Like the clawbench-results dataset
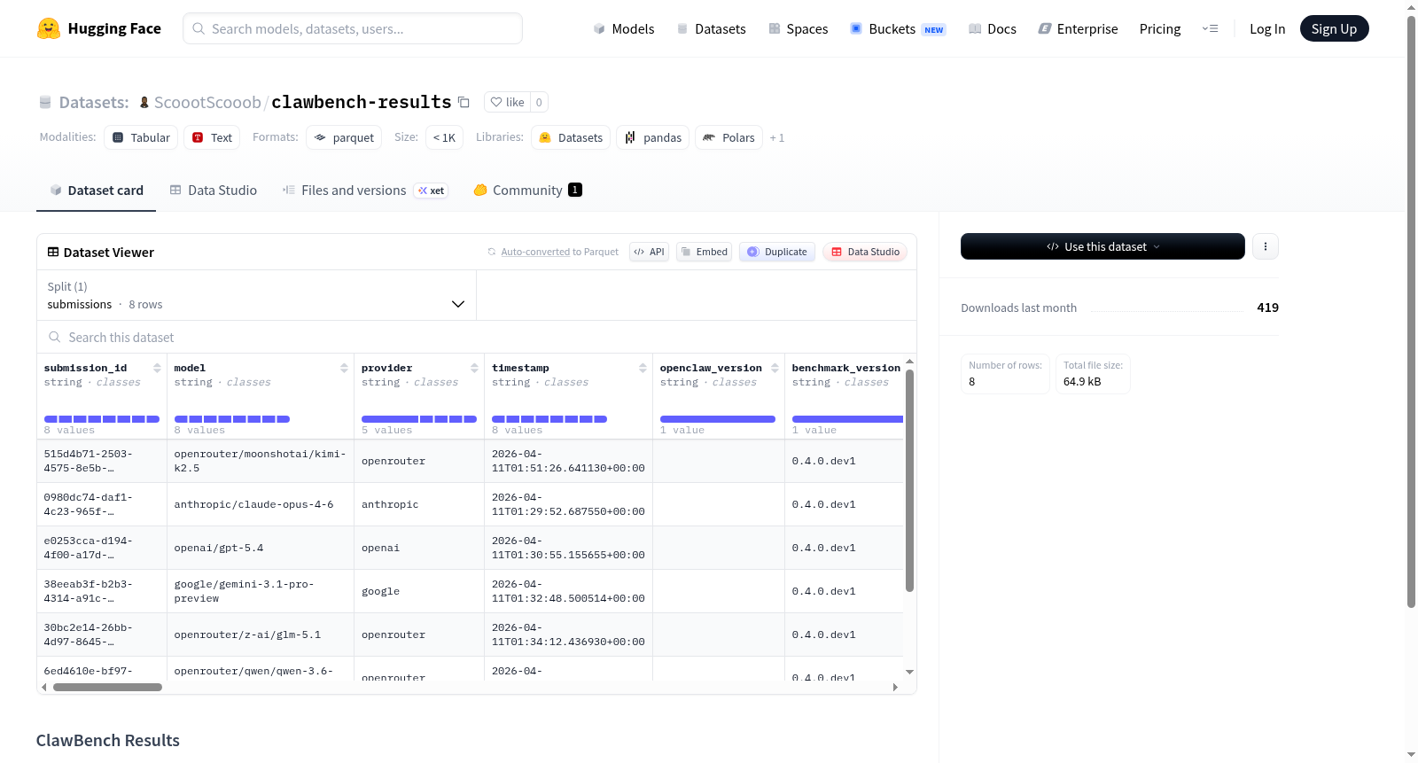The width and height of the screenshot is (1418, 763). [508, 102]
